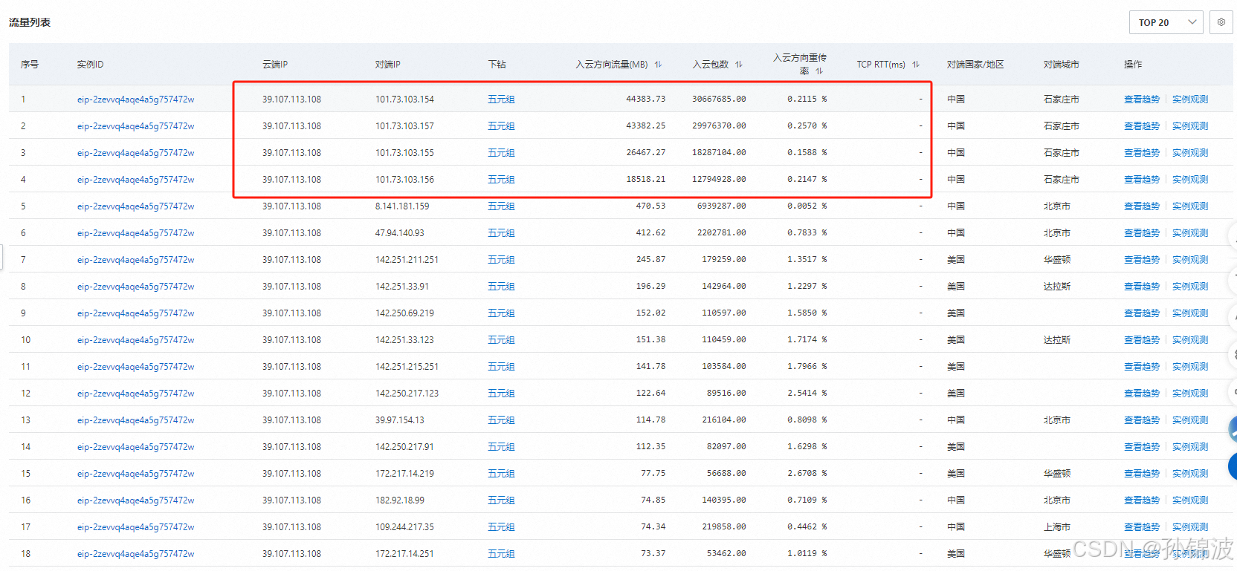Select peer IP 101.73.103.155 cell
Screen dimensions: 1237x571
point(404,153)
